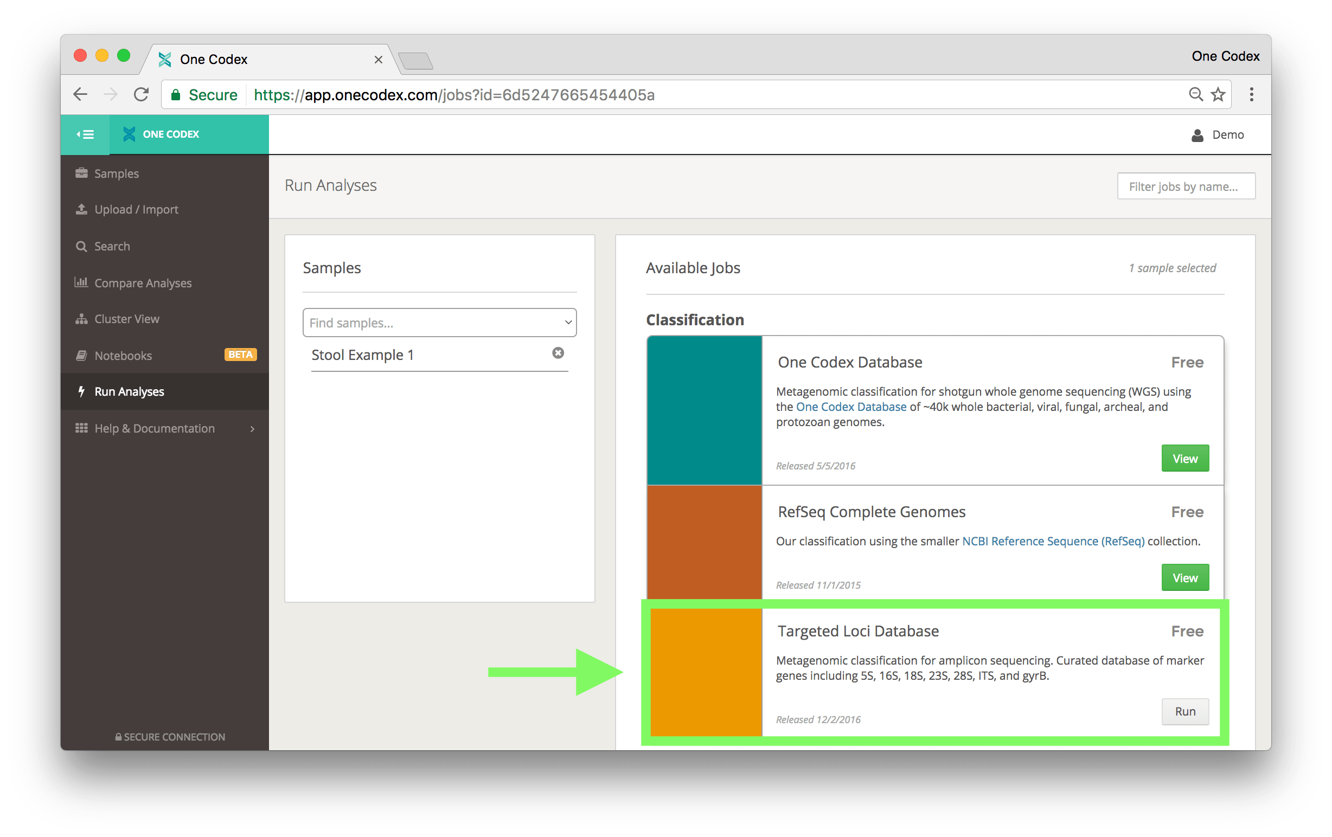Click the RefSeq Complete Genomes title
This screenshot has height=837, width=1332.
click(872, 512)
